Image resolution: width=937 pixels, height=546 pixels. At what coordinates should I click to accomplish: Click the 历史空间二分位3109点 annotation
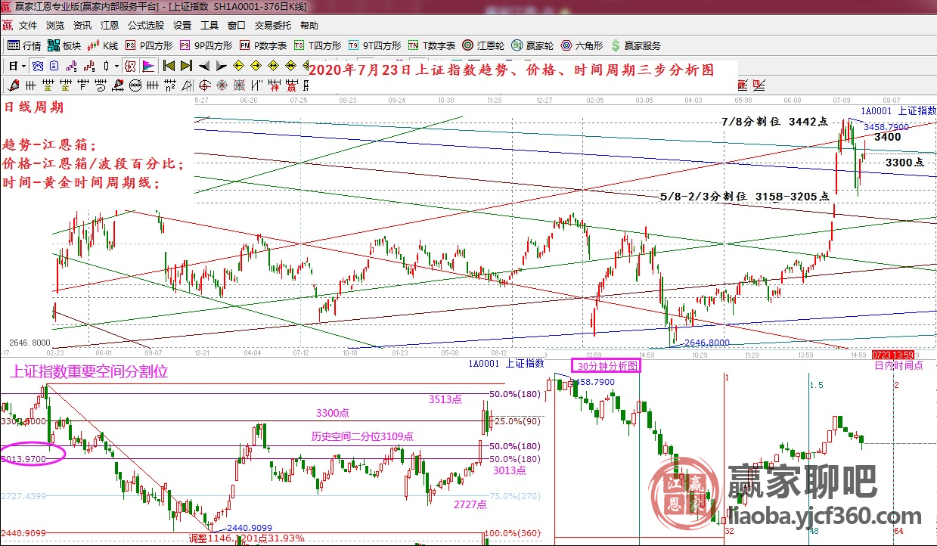(363, 436)
